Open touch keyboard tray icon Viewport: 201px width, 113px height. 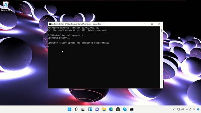[194, 109]
